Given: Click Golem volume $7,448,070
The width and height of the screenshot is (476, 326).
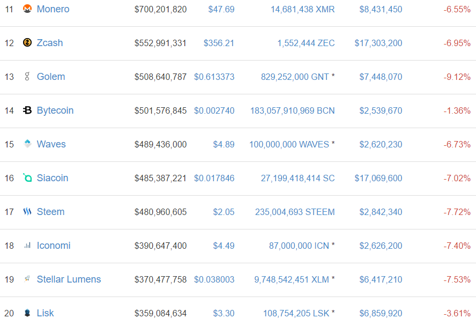Looking at the screenshot, I should click(381, 77).
